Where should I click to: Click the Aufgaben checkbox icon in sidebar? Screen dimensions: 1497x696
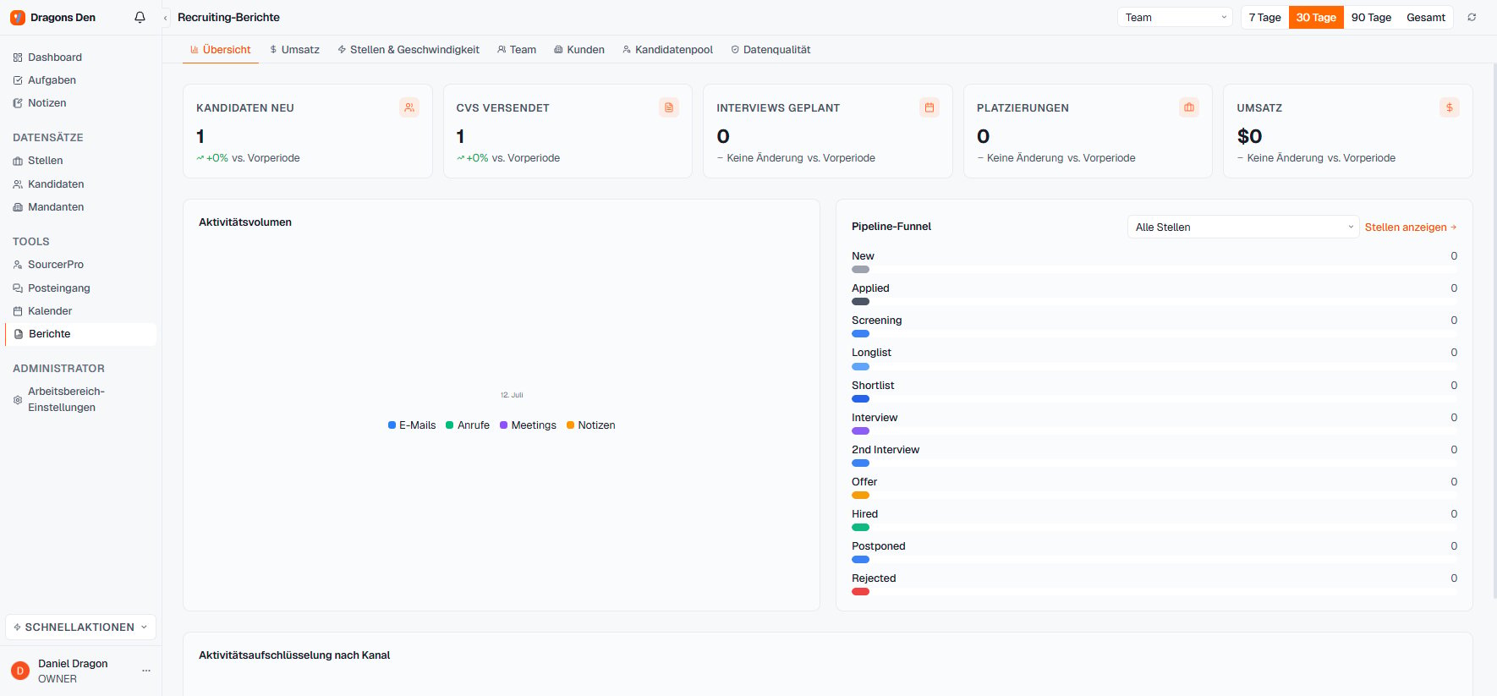click(x=18, y=80)
